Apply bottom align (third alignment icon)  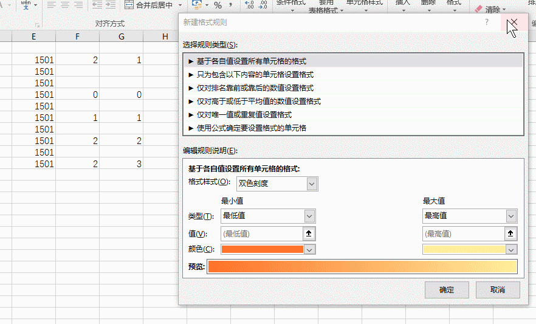(x=78, y=5)
